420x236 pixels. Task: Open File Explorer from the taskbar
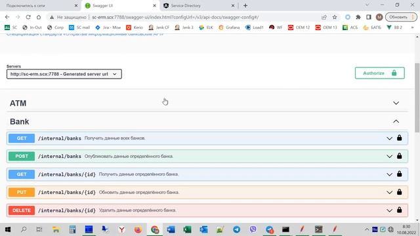[56, 229]
